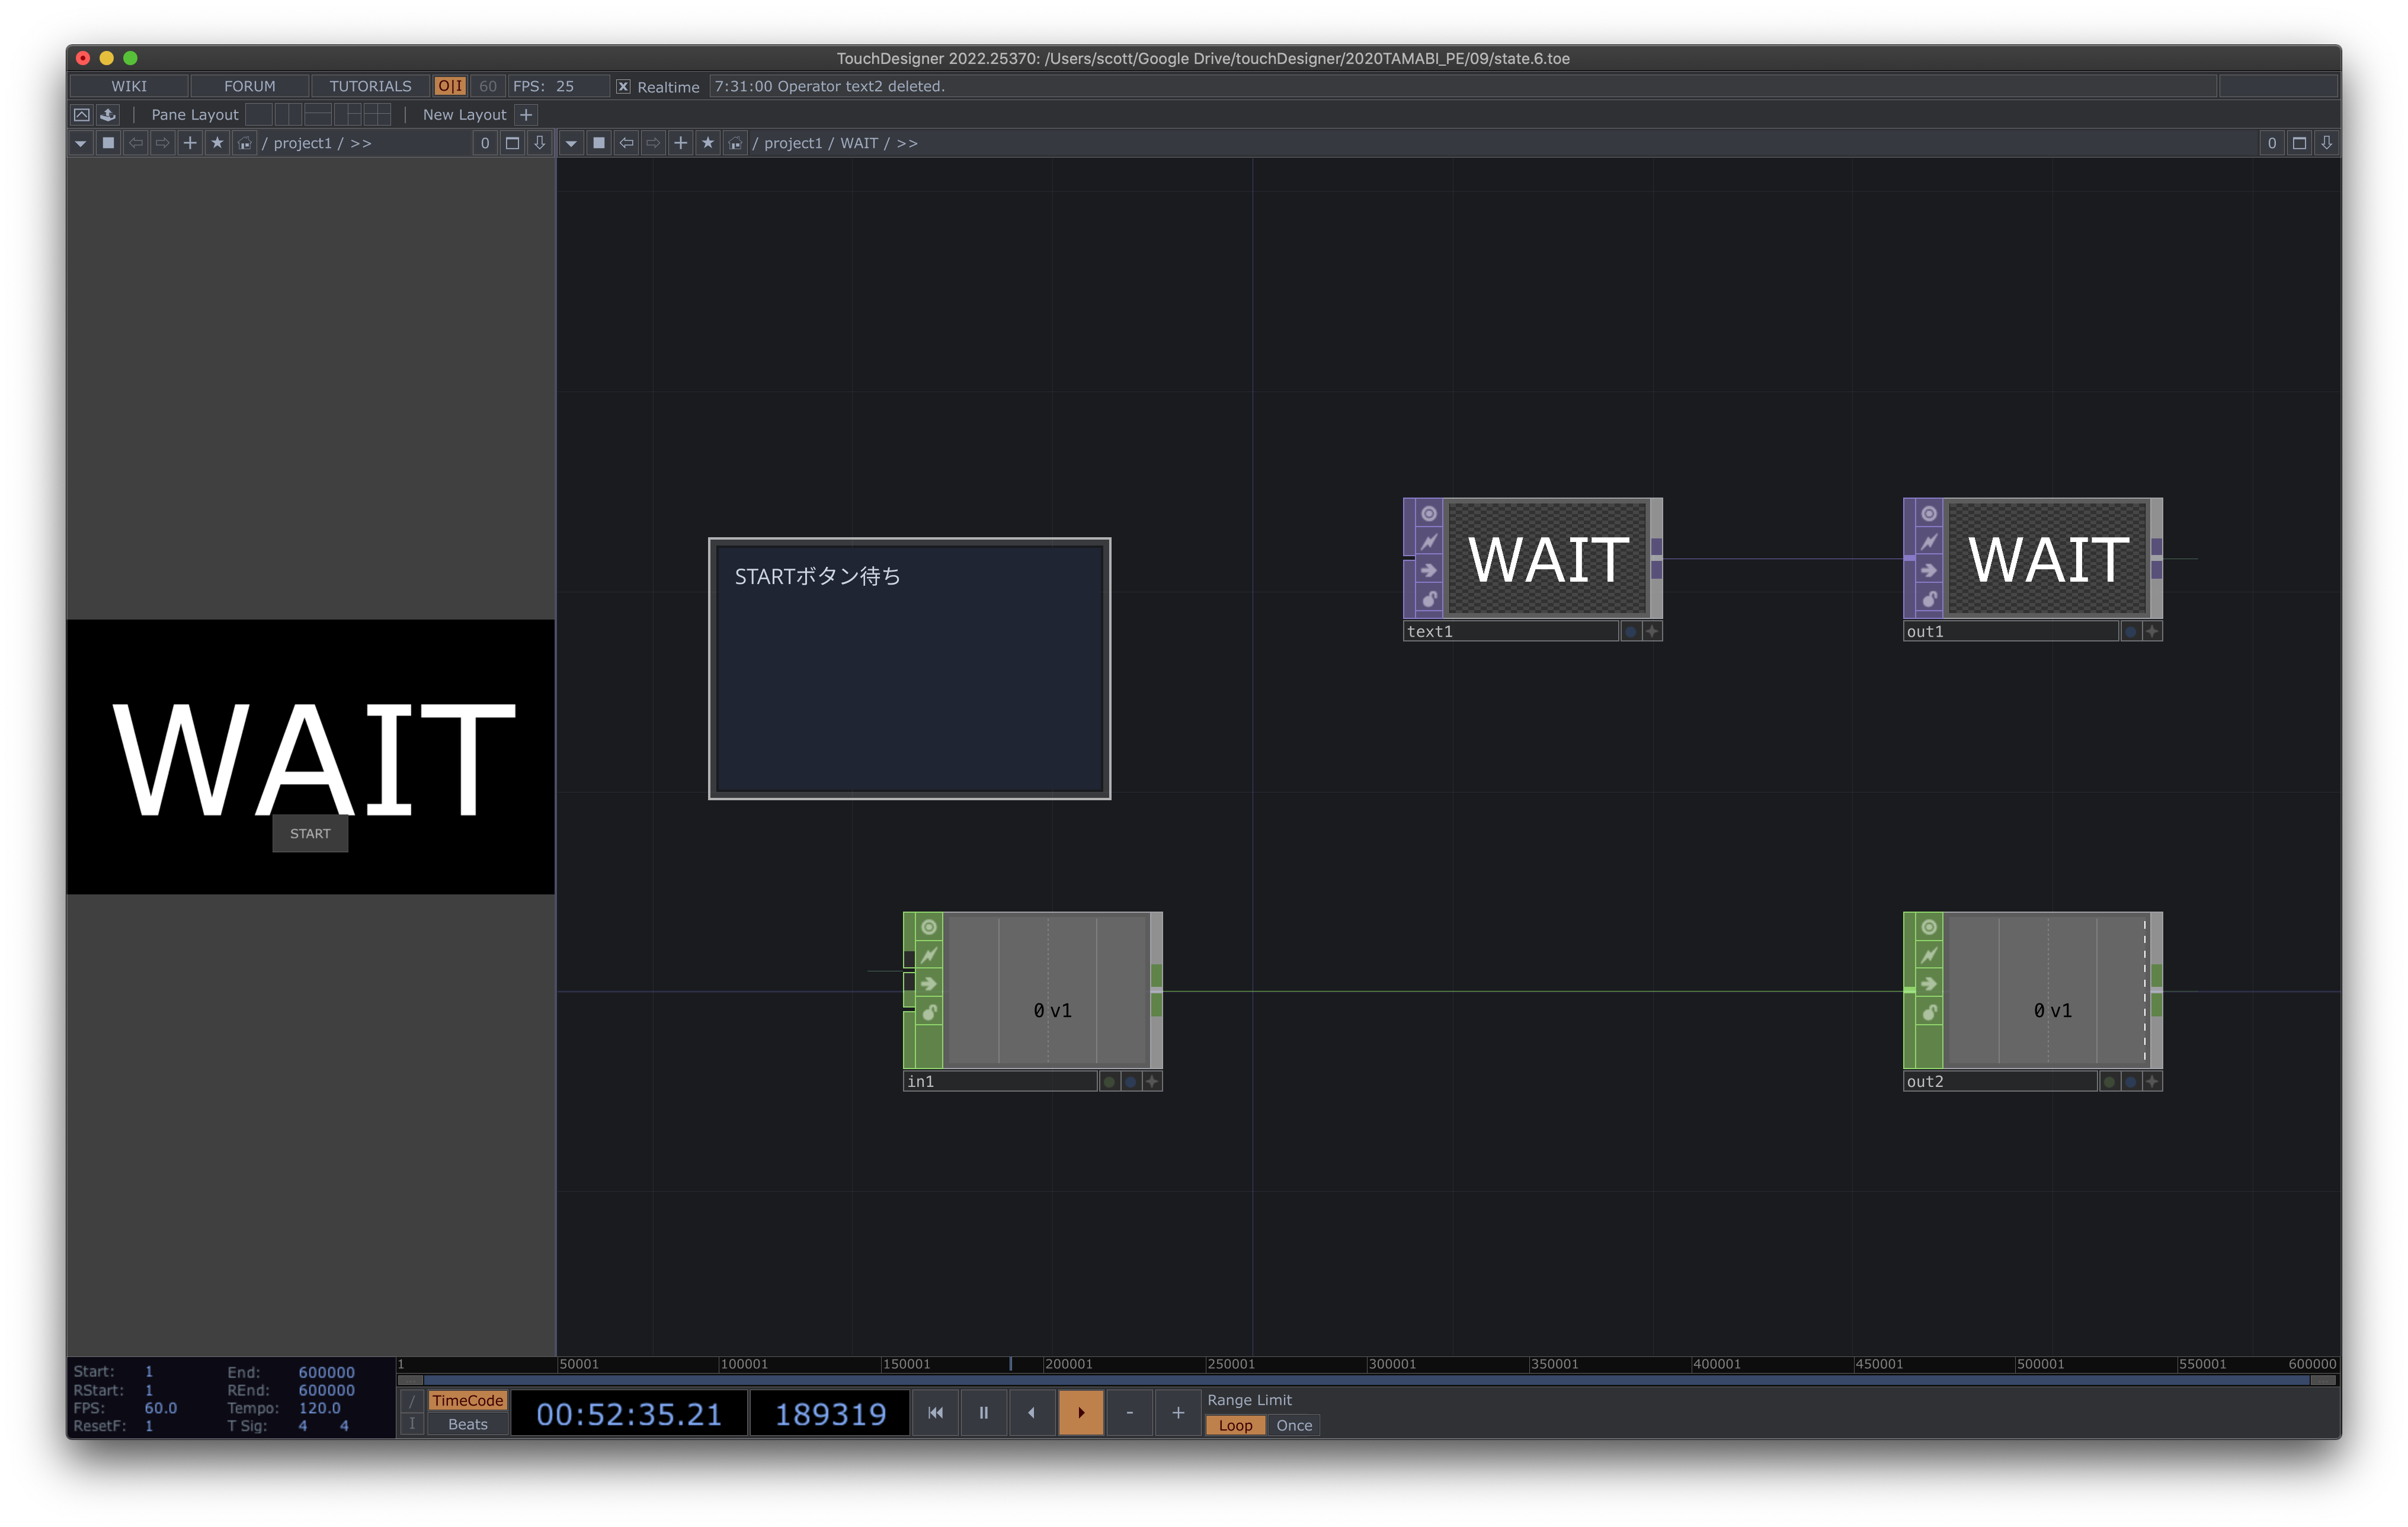Uncheck the Realtime checkbox
Image resolution: width=2408 pixels, height=1527 pixels.
pyautogui.click(x=623, y=87)
